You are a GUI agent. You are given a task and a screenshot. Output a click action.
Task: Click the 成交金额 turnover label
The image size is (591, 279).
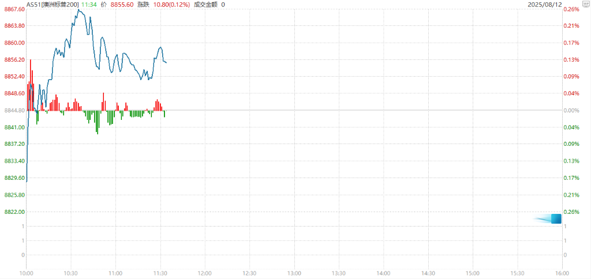(x=205, y=4)
